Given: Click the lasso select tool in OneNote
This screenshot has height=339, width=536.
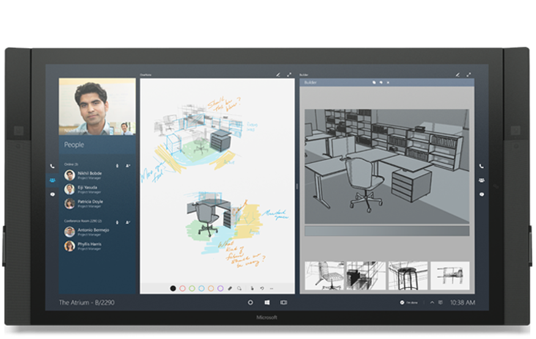Looking at the screenshot, I should coord(240,288).
